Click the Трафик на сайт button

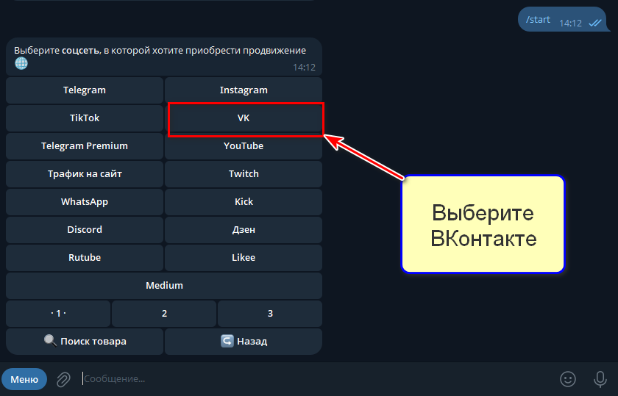tap(85, 174)
